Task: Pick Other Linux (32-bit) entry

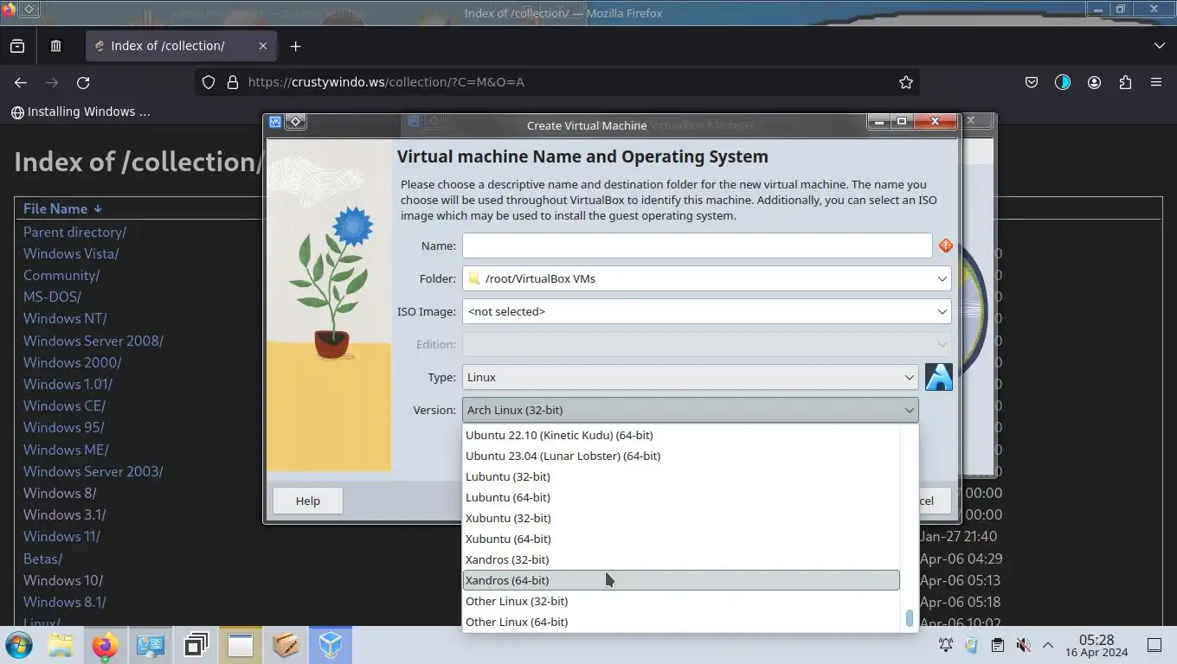Action: (681, 601)
